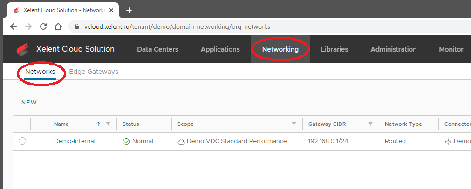
Task: Click the browser forward arrow
Action: pyautogui.click(x=28, y=26)
